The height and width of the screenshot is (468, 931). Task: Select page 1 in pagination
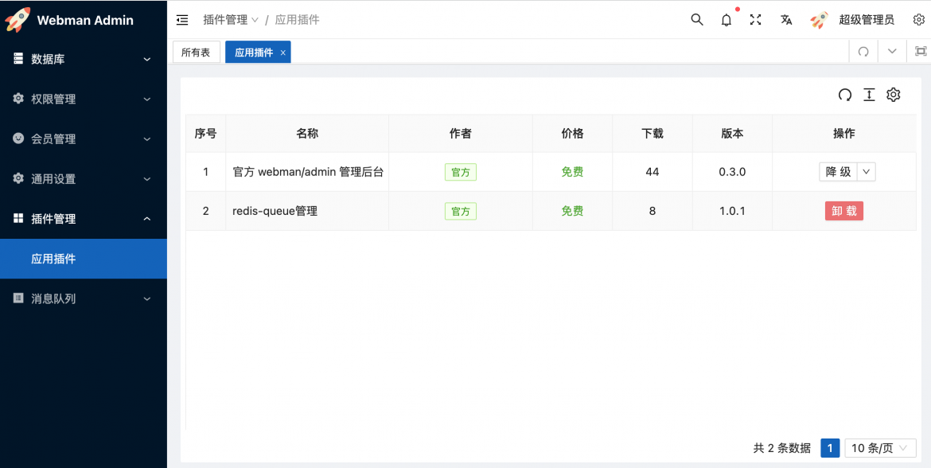[x=830, y=447]
